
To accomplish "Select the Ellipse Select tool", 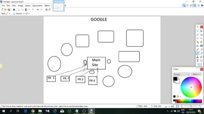I will tap(198, 38).
